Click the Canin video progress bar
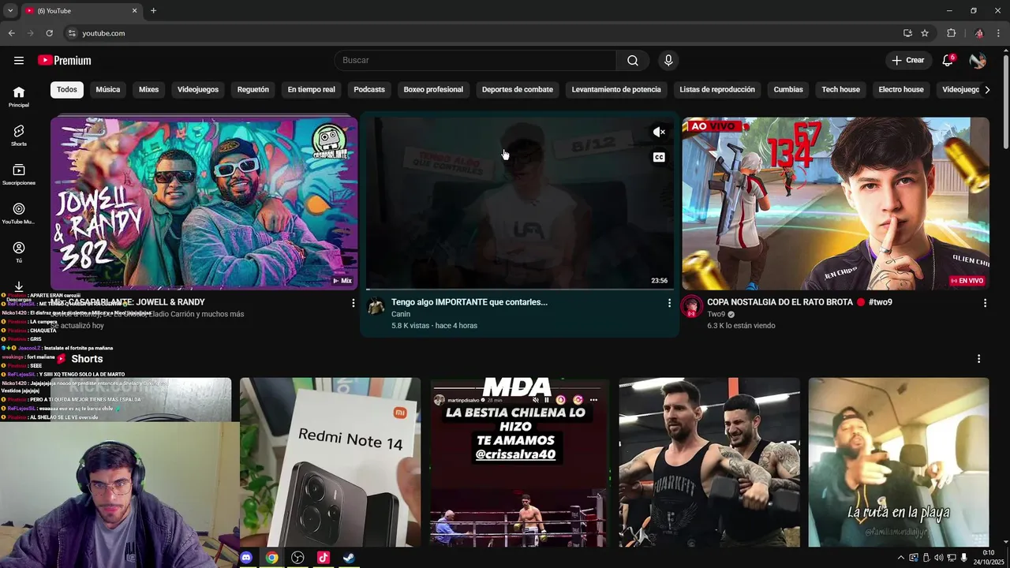The width and height of the screenshot is (1010, 568). click(x=520, y=290)
